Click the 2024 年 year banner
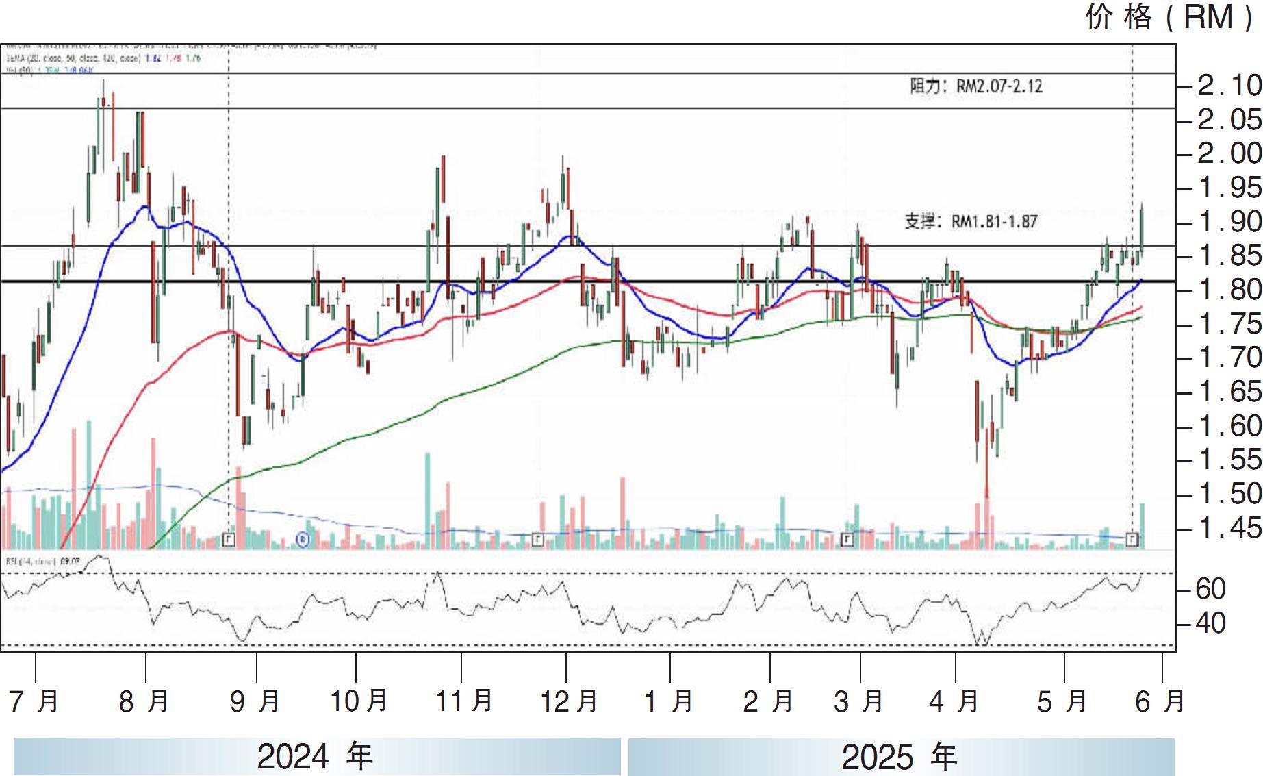The height and width of the screenshot is (776, 1263). tap(316, 756)
